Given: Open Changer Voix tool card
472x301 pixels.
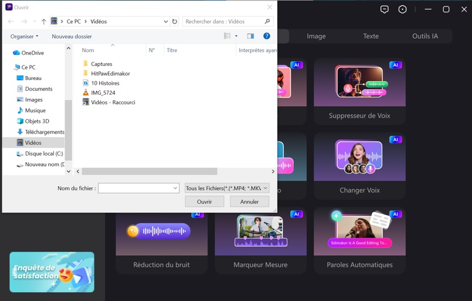Looking at the screenshot, I should click(x=360, y=166).
